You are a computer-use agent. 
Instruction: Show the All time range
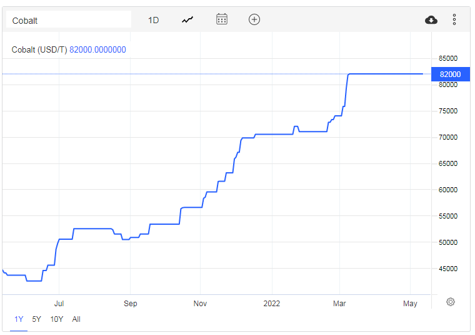click(76, 319)
